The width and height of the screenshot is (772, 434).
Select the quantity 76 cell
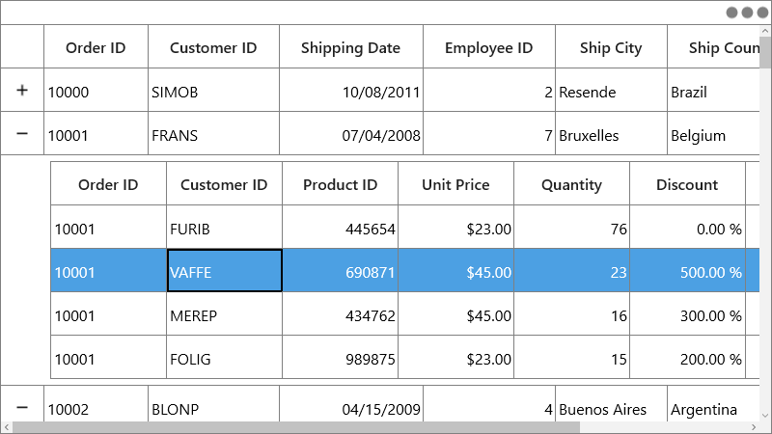pyautogui.click(x=571, y=227)
